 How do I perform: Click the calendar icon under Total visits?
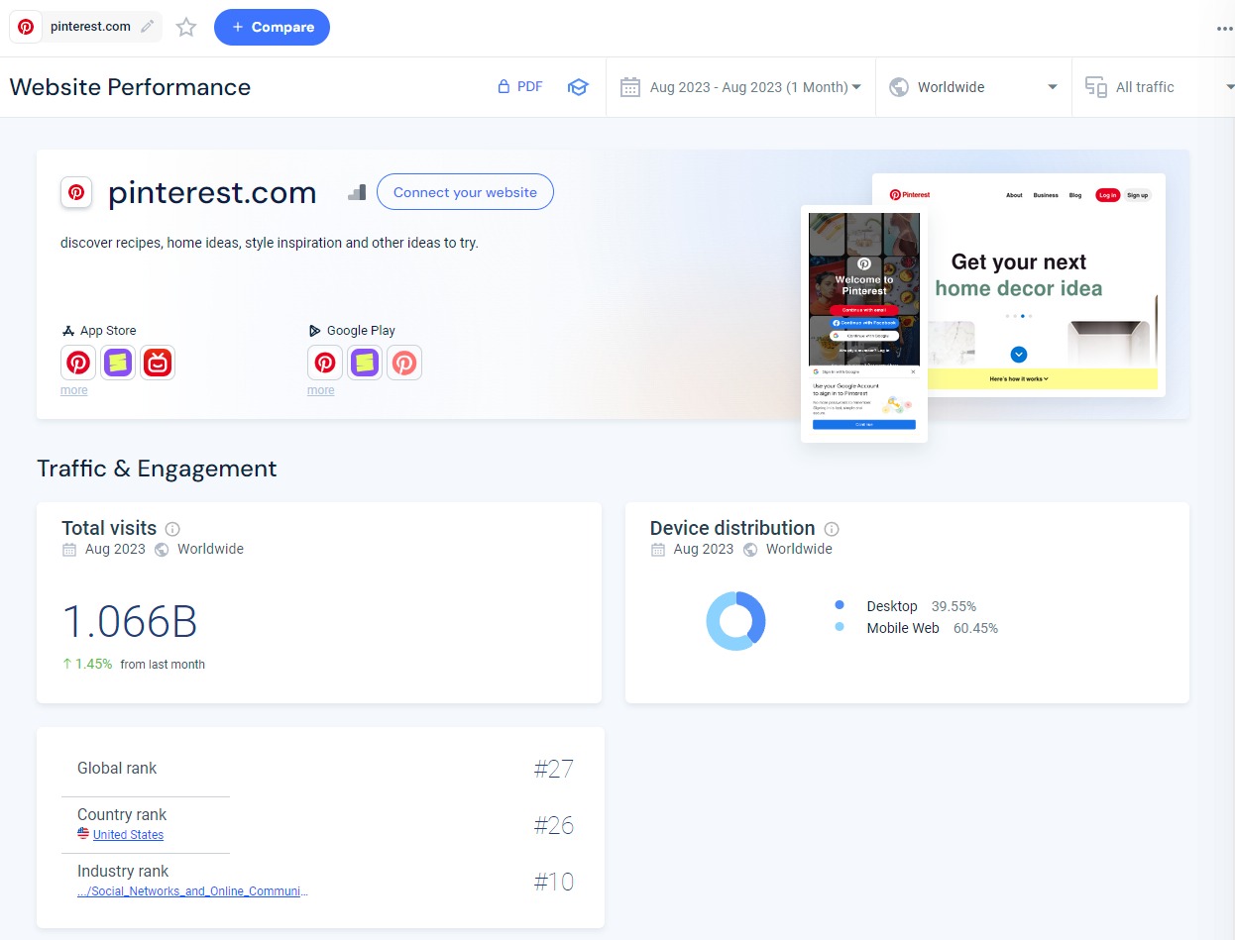click(69, 549)
